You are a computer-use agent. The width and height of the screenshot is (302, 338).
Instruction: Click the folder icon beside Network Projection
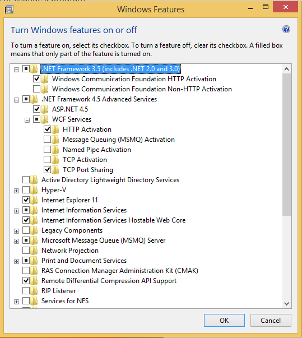point(34,251)
